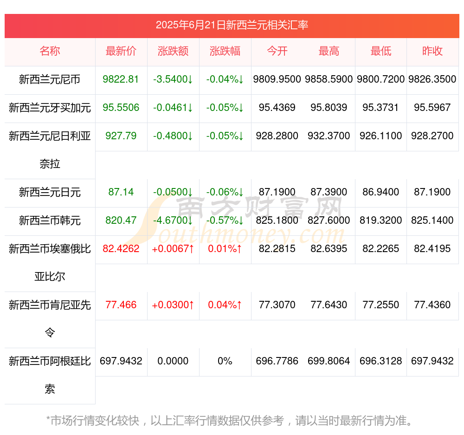Viewport: 464px width, 435px height.
Task: Click low value 819.3200
Action: (381, 221)
